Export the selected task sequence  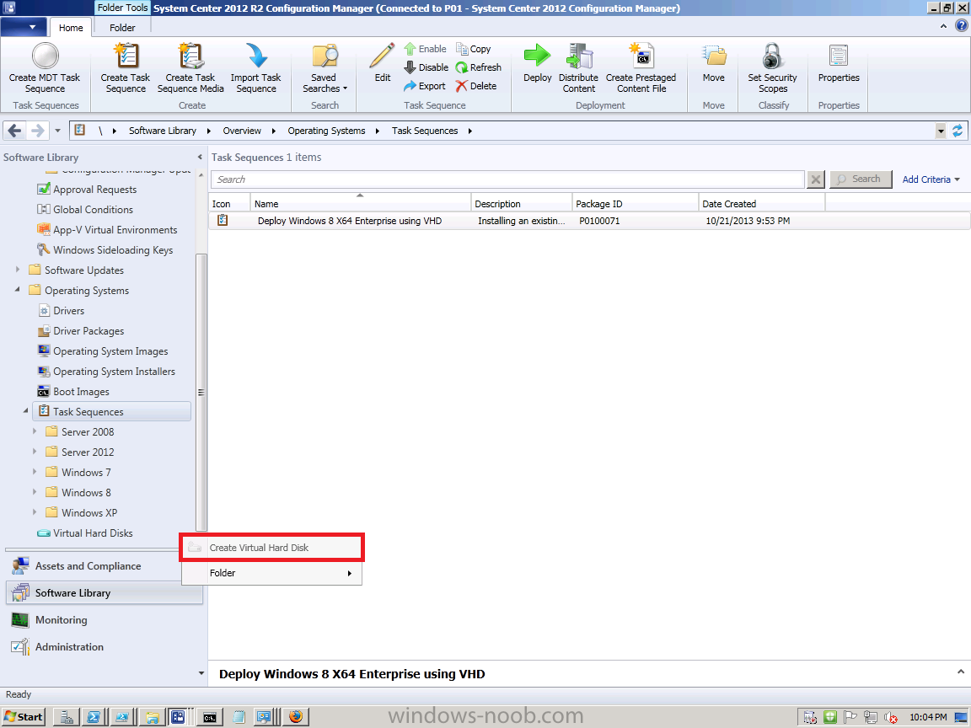(x=425, y=86)
